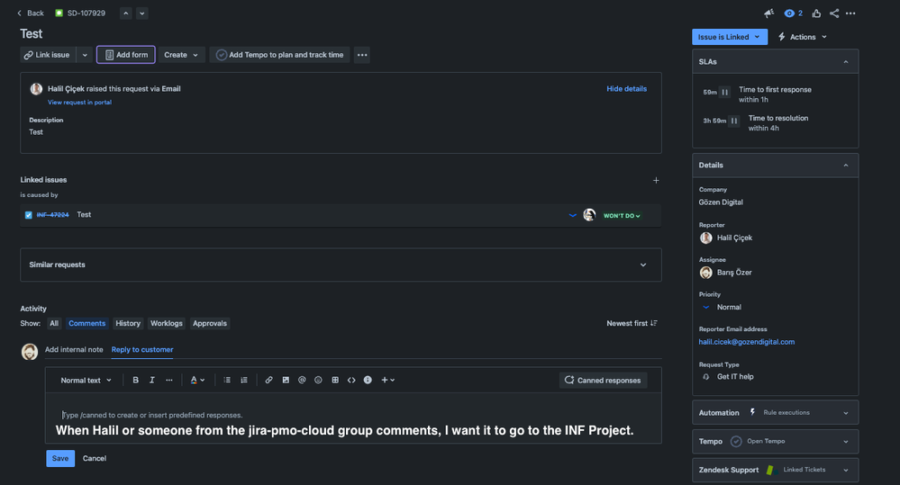Vote with the thumbs-up icon
Screen dimensions: 900x485
pos(816,13)
